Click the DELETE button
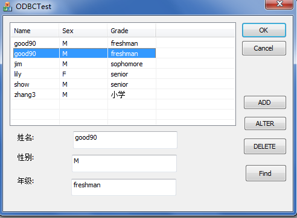Screen dimensions: 297x218 pos(265,146)
